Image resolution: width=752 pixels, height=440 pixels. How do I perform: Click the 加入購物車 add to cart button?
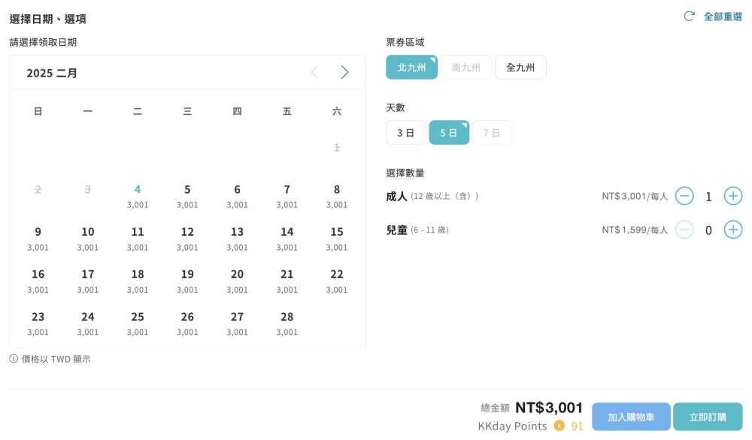tap(631, 417)
